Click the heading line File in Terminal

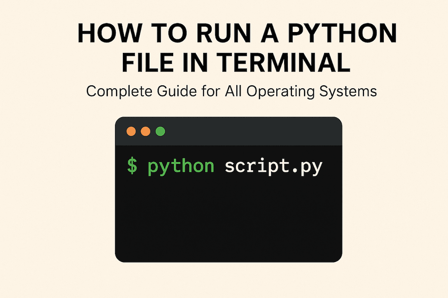tap(236, 63)
